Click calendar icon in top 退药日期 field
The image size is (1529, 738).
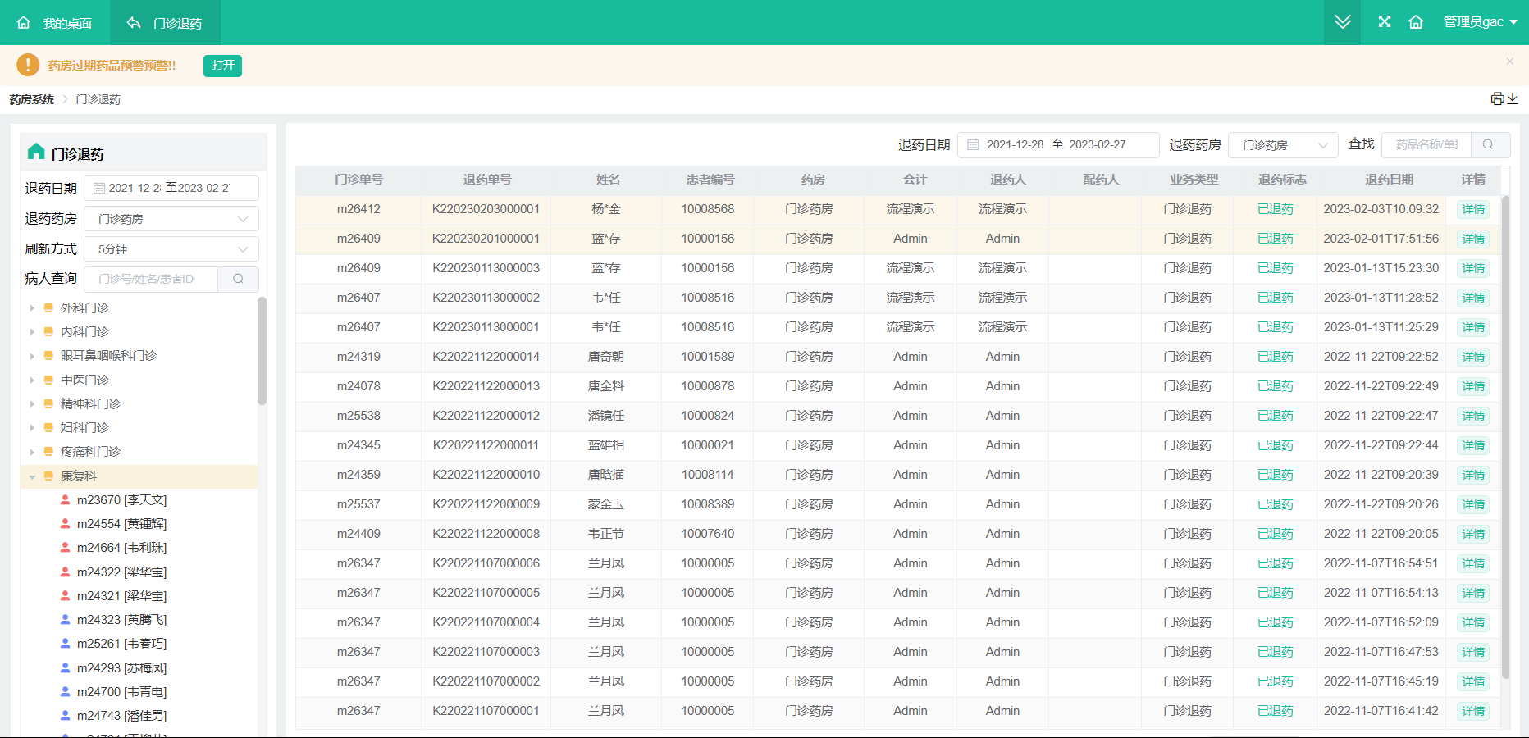point(973,144)
